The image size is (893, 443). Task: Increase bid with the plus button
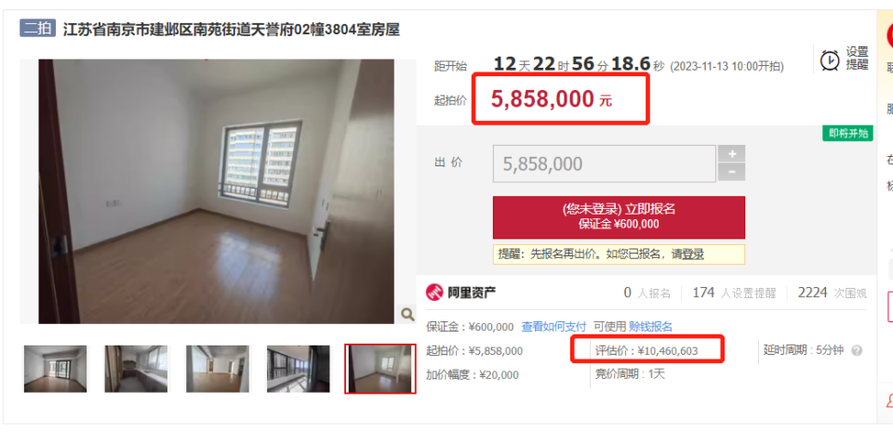[731, 153]
